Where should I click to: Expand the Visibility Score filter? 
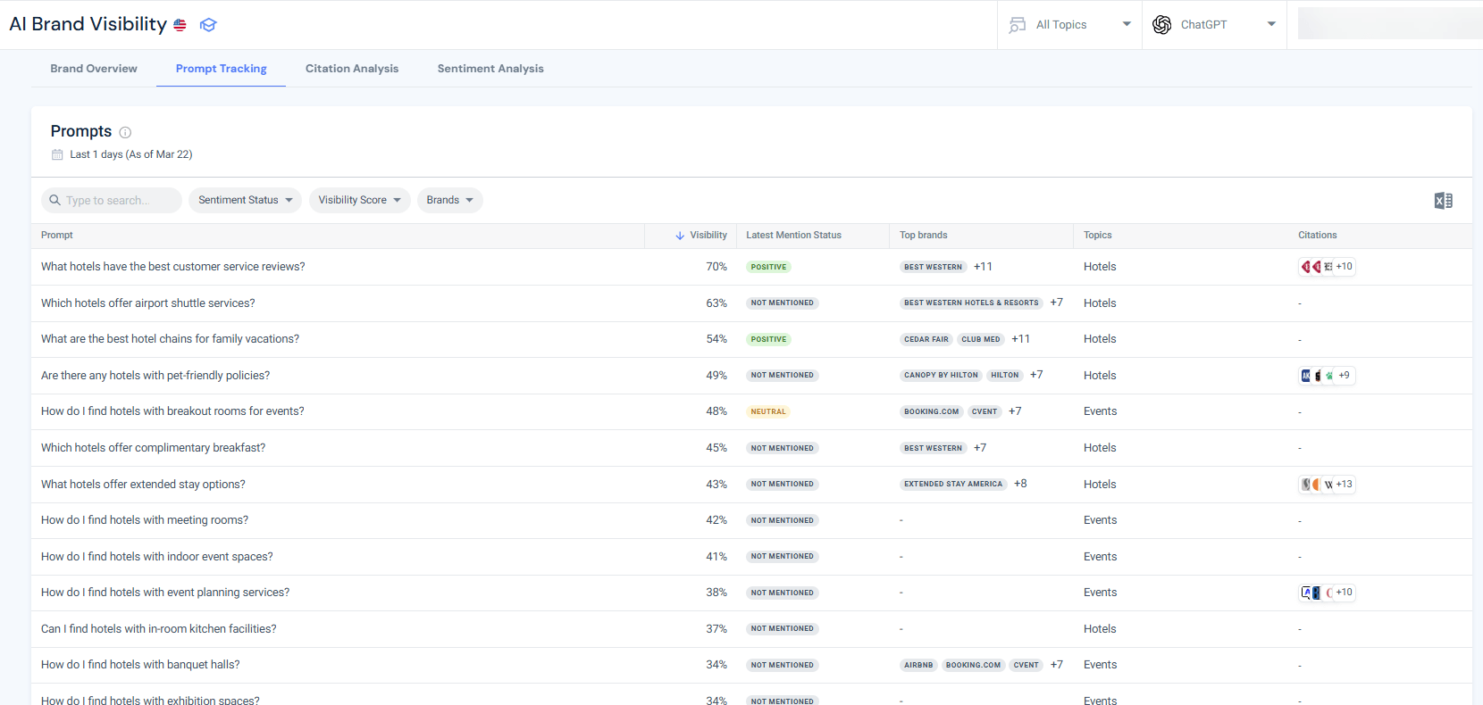[360, 201]
